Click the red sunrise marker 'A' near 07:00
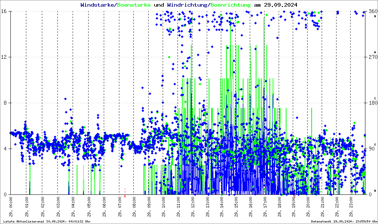The width and height of the screenshot is (378, 224). 125,196
